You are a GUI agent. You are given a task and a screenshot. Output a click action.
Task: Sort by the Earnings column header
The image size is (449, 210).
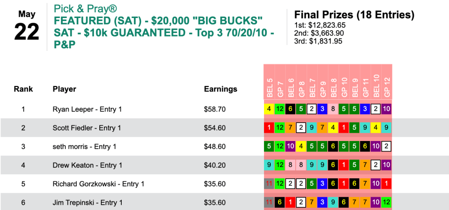pyautogui.click(x=221, y=89)
